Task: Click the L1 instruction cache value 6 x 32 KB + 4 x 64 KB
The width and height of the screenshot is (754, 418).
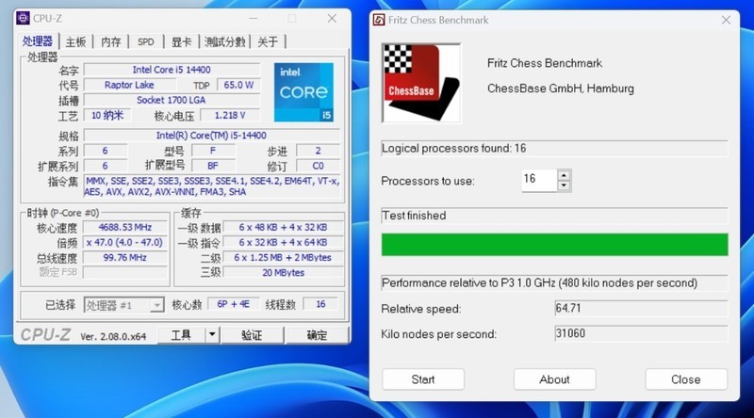Action: pyautogui.click(x=283, y=243)
